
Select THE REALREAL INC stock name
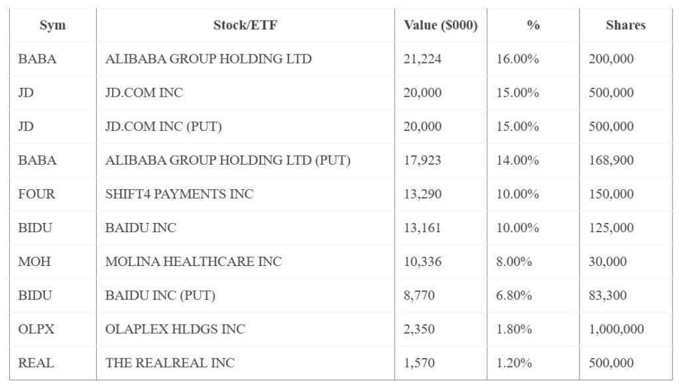coord(170,363)
